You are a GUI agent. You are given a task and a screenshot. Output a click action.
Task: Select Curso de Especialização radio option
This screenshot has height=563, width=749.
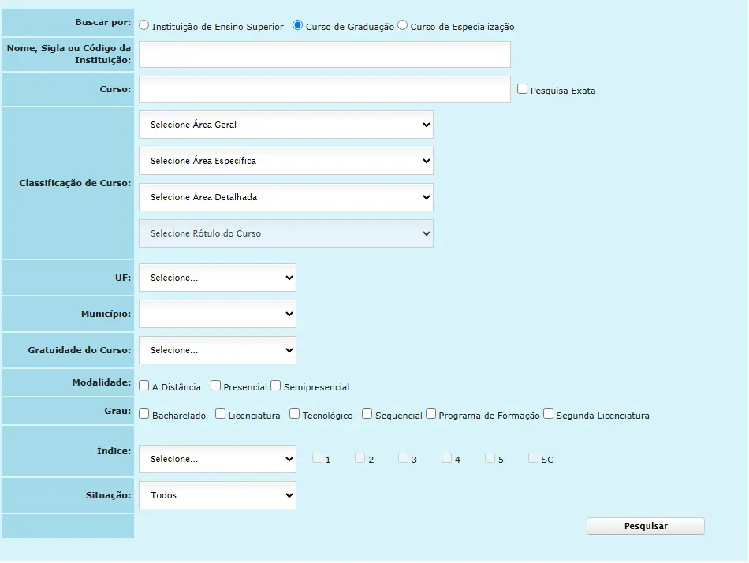point(403,25)
